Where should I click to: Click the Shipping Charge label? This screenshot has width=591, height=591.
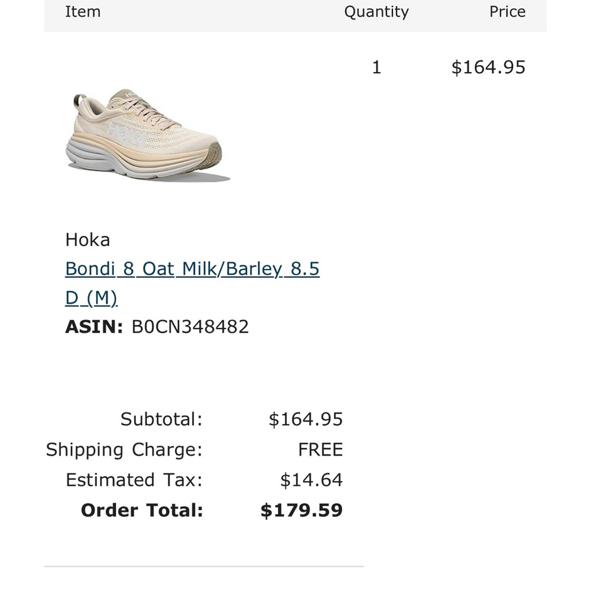(124, 450)
